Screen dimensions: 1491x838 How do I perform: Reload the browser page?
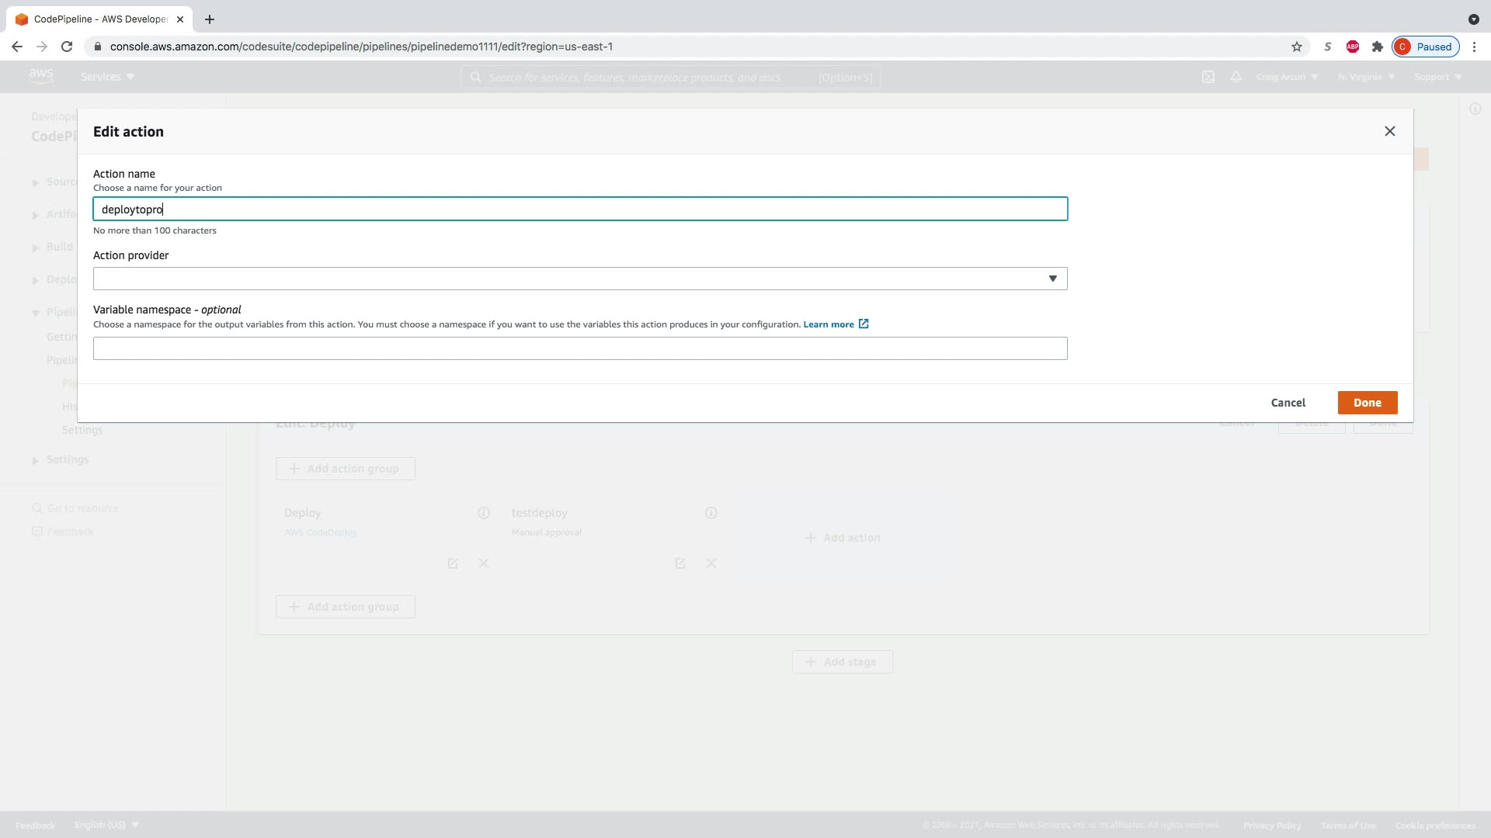click(67, 47)
